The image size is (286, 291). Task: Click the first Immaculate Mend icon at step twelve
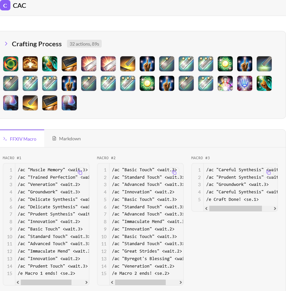[x=225, y=64]
